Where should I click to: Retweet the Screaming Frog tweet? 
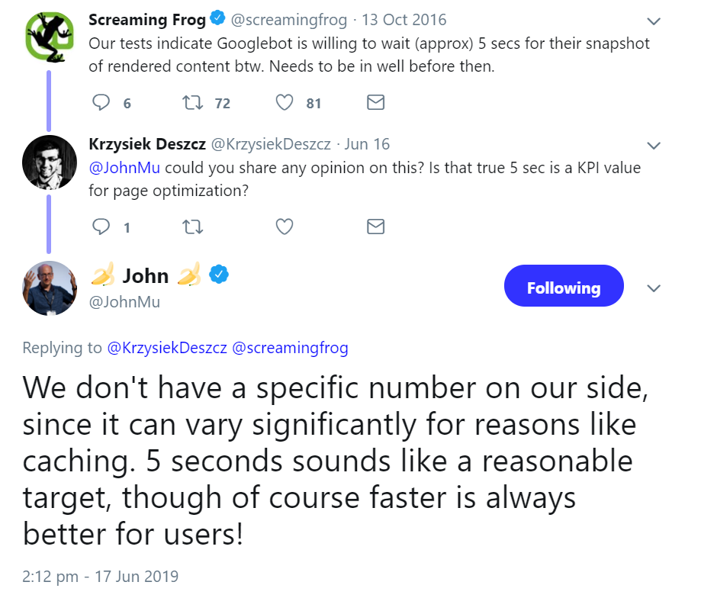click(x=192, y=103)
